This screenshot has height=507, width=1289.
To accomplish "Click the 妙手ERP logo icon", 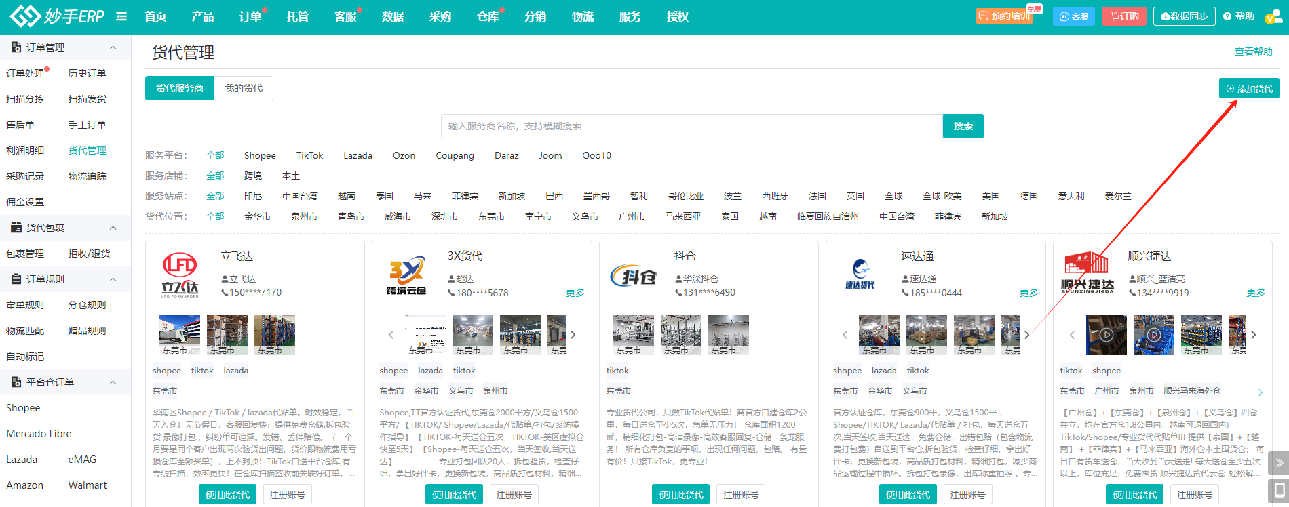I will click(x=25, y=16).
